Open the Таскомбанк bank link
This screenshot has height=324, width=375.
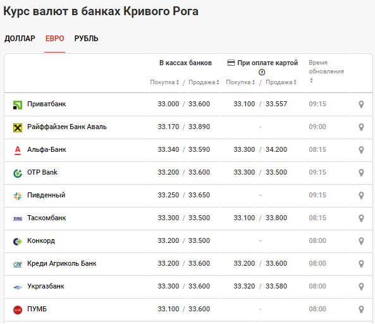(47, 218)
